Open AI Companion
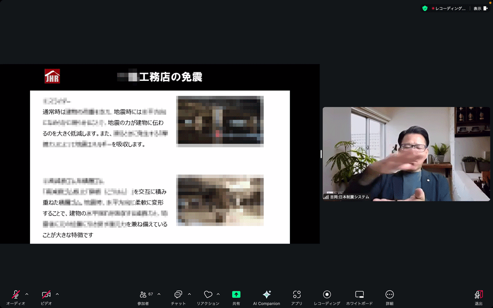The height and width of the screenshot is (308, 493). tap(266, 295)
